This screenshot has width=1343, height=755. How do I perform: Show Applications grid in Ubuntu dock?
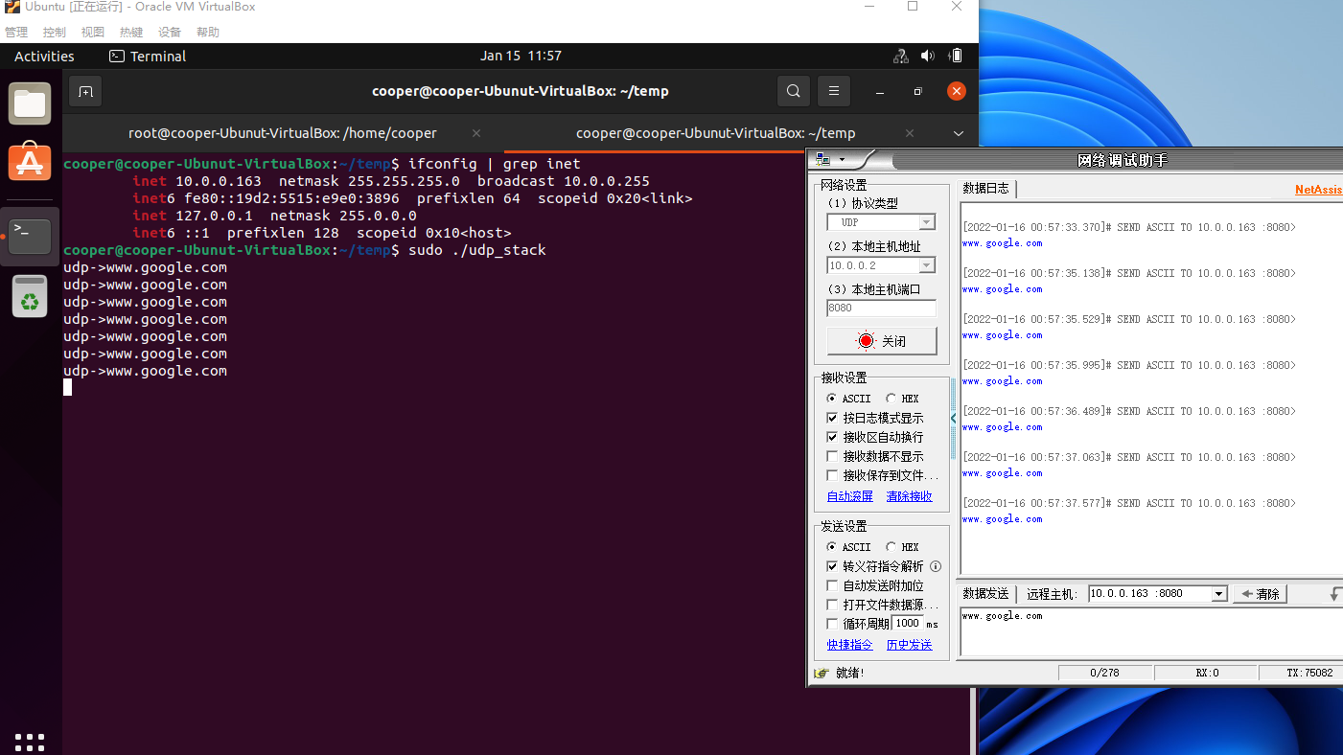30,743
